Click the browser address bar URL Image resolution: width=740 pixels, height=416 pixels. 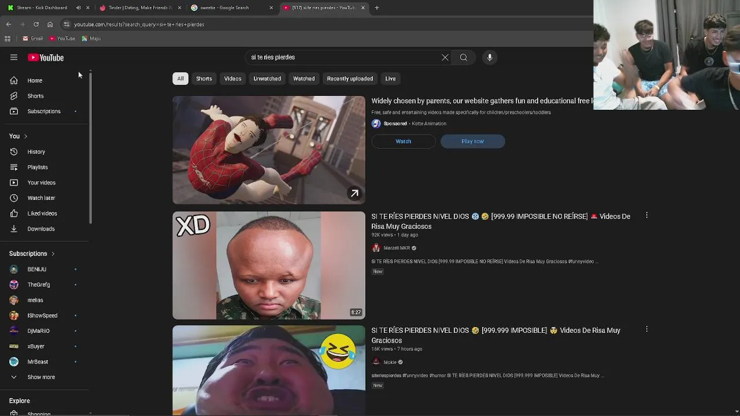[x=139, y=24]
